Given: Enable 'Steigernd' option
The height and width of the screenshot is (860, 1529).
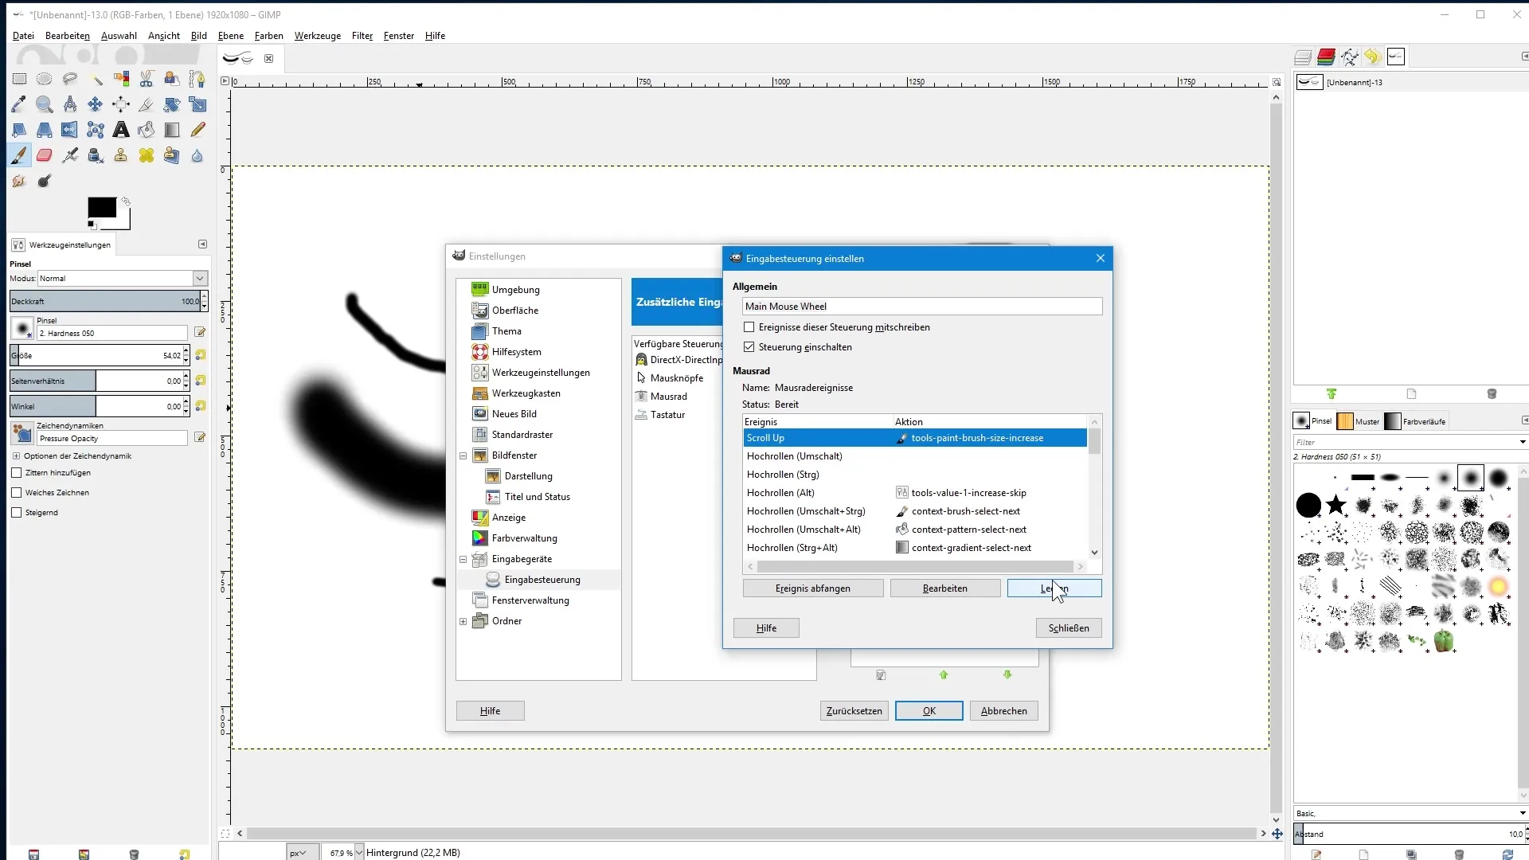Looking at the screenshot, I should coord(16,513).
